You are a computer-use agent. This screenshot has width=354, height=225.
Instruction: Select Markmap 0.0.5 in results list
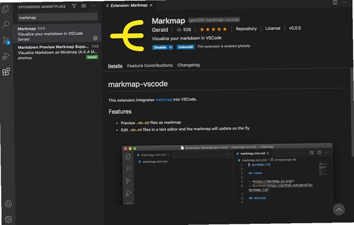(x=57, y=34)
